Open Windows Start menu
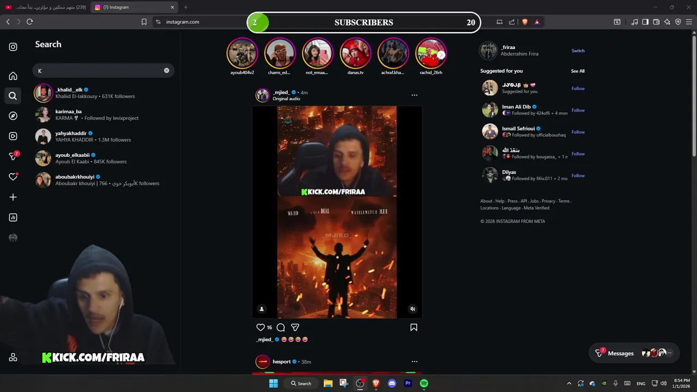The image size is (697, 392). 273,383
